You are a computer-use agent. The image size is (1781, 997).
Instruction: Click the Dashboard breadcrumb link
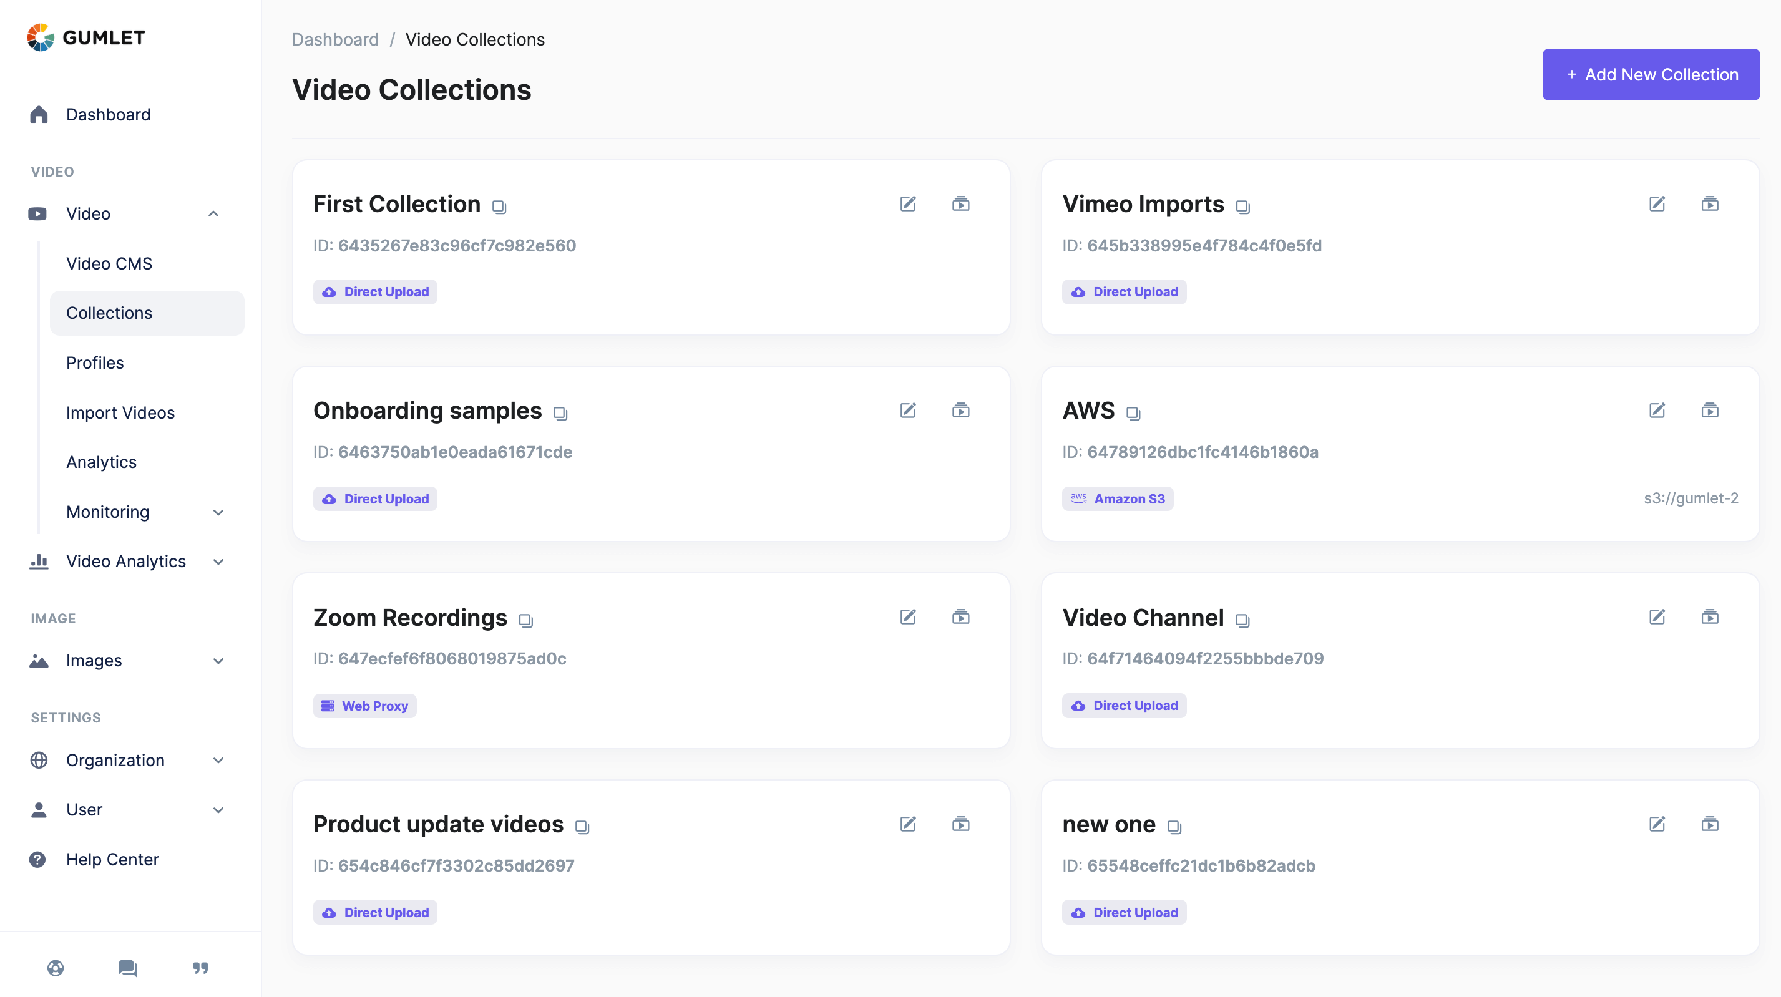(335, 39)
